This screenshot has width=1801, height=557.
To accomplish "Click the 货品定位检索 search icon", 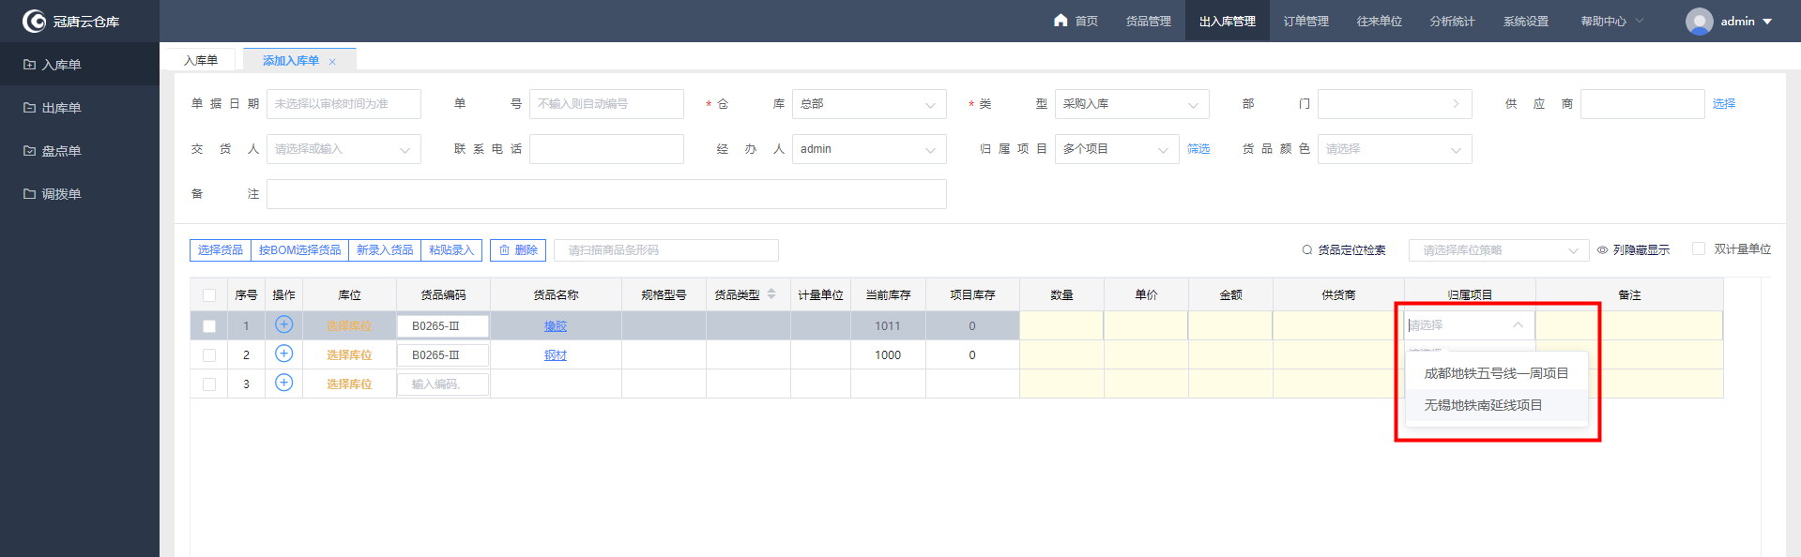I will click(x=1306, y=249).
